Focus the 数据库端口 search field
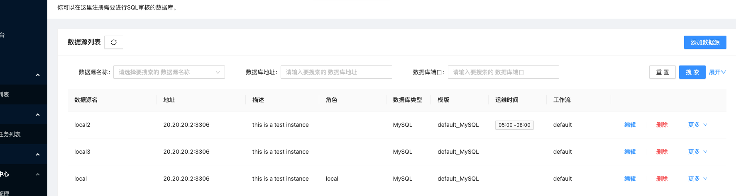 tap(503, 72)
